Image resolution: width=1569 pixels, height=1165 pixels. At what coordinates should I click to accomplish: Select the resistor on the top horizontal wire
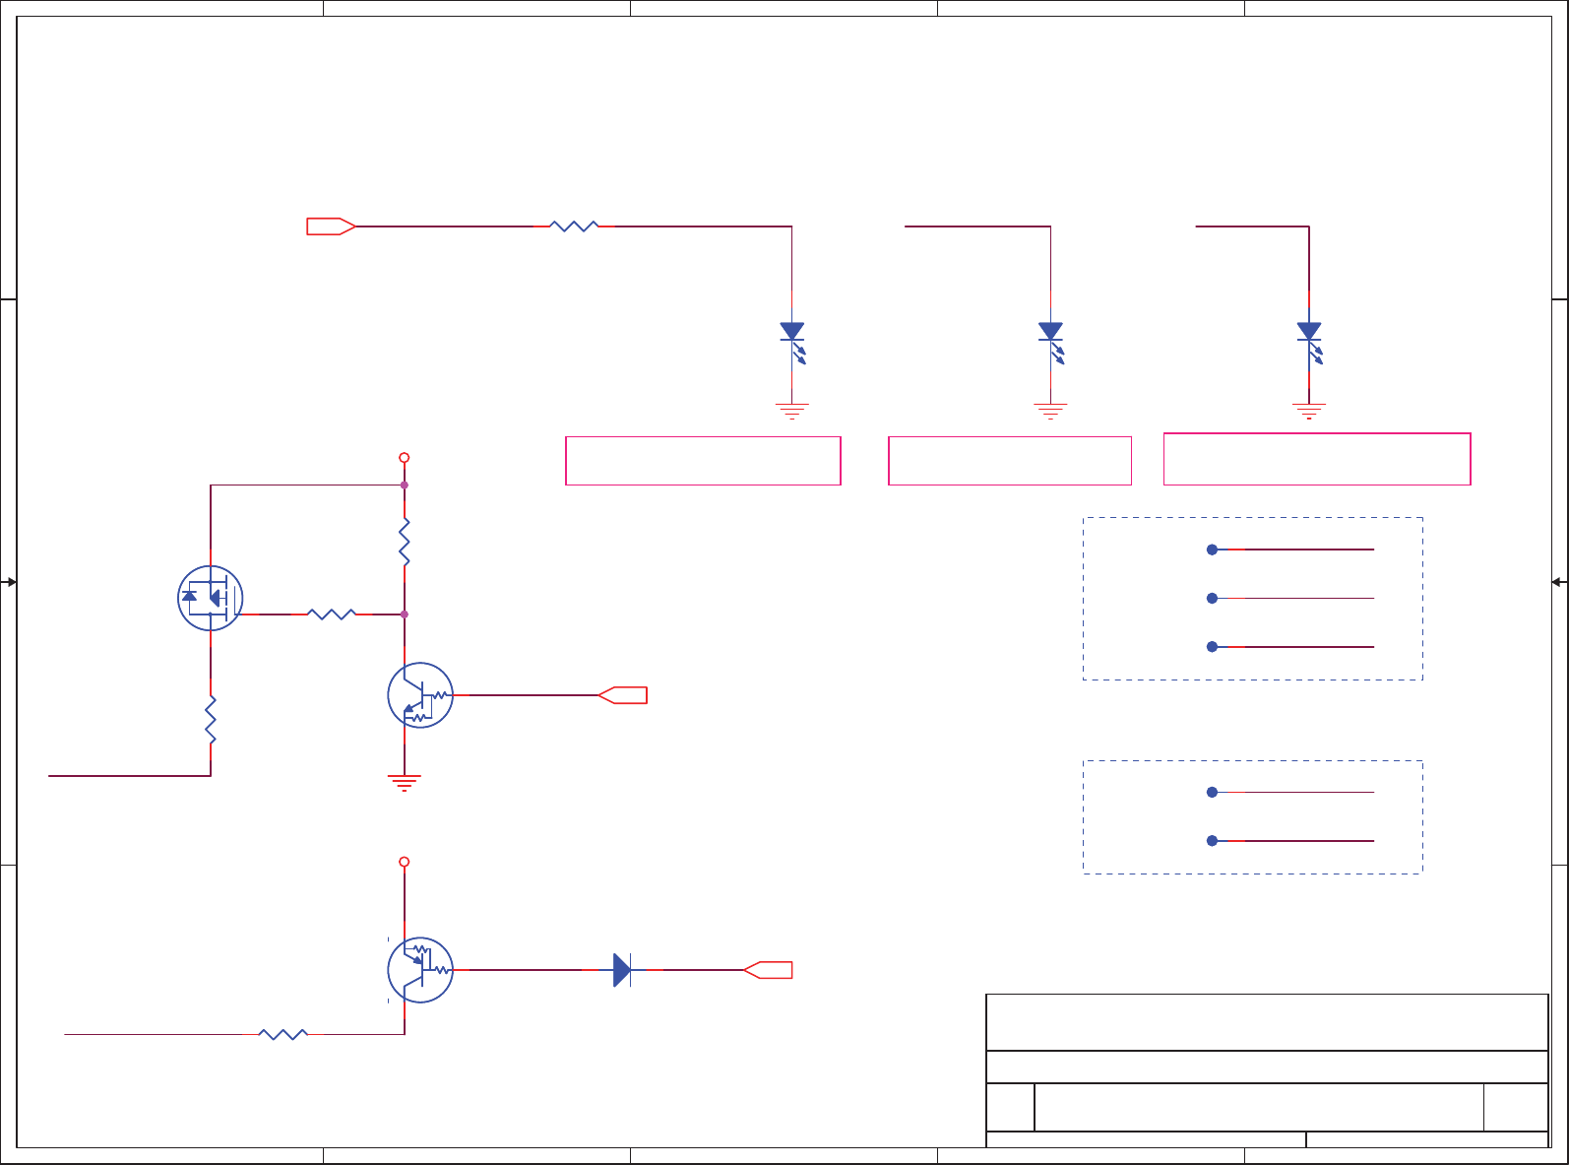575,227
